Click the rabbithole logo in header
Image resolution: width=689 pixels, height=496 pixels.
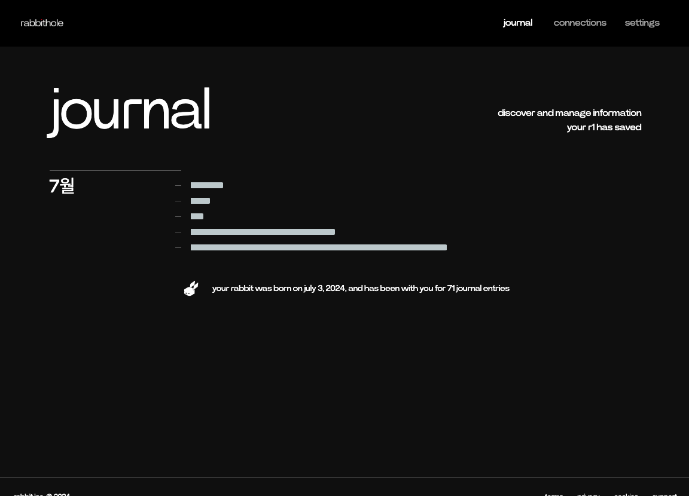click(42, 23)
